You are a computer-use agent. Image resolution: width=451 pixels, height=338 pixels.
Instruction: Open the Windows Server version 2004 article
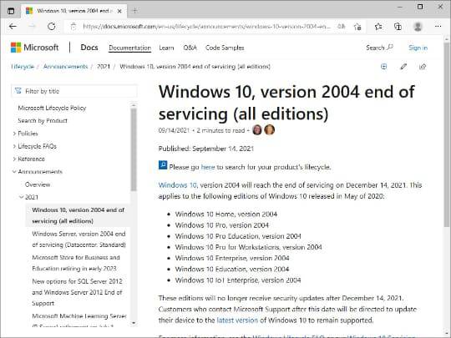point(79,240)
